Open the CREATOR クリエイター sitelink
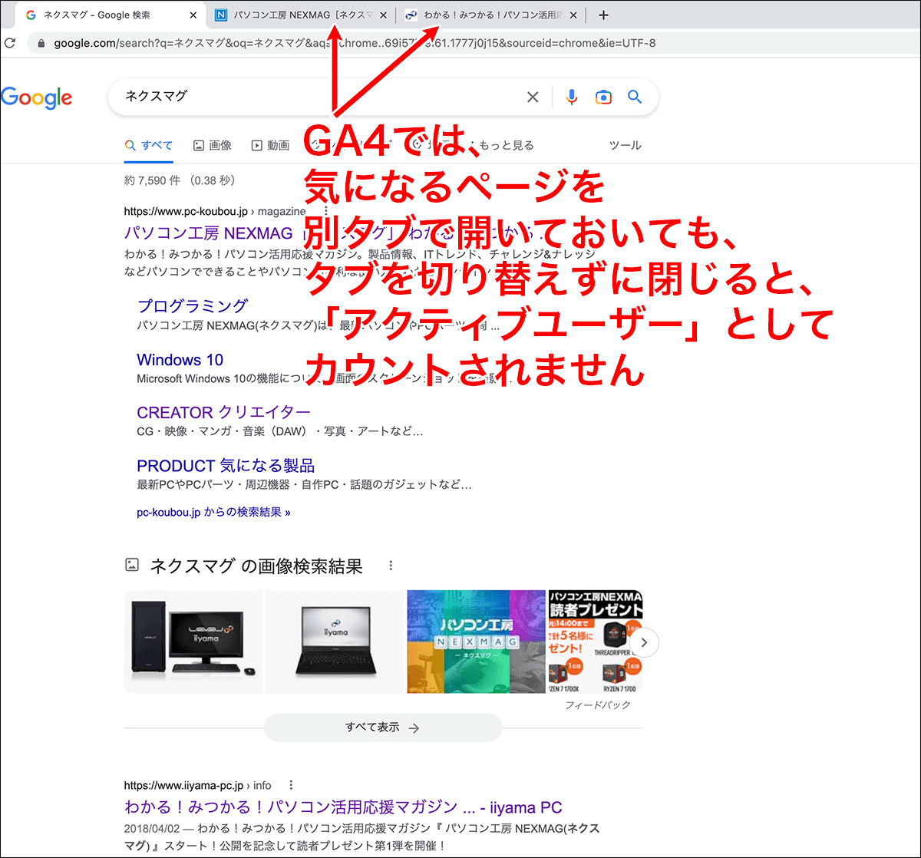 click(x=224, y=413)
